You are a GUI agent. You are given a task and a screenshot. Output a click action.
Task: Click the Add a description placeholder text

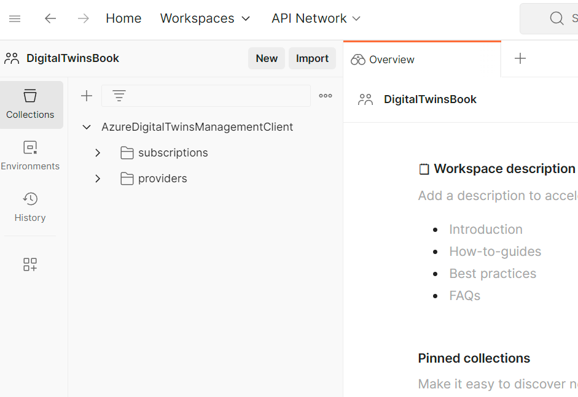coord(498,196)
